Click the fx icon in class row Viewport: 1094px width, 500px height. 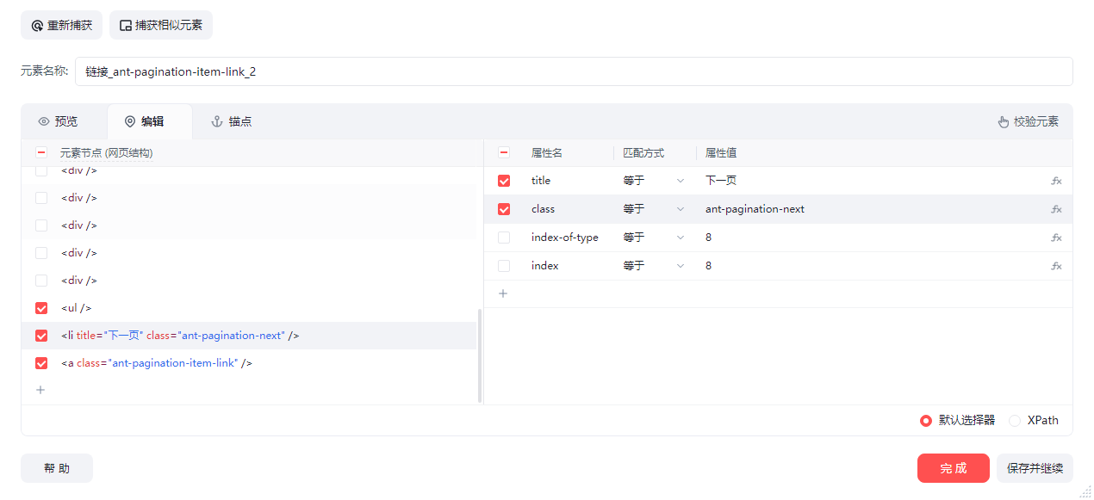click(1056, 209)
